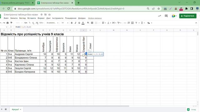Open the functions (Σ) menu
Viewport: 200px width, 112px height.
(143, 23)
